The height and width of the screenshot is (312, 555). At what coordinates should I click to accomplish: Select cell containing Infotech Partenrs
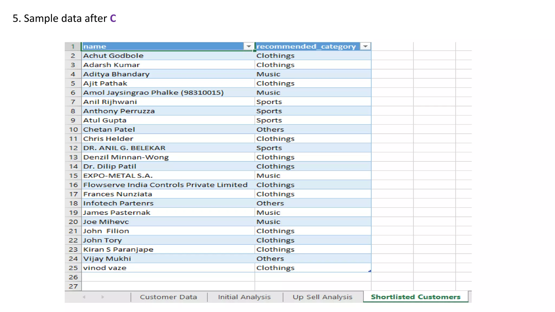(x=168, y=203)
